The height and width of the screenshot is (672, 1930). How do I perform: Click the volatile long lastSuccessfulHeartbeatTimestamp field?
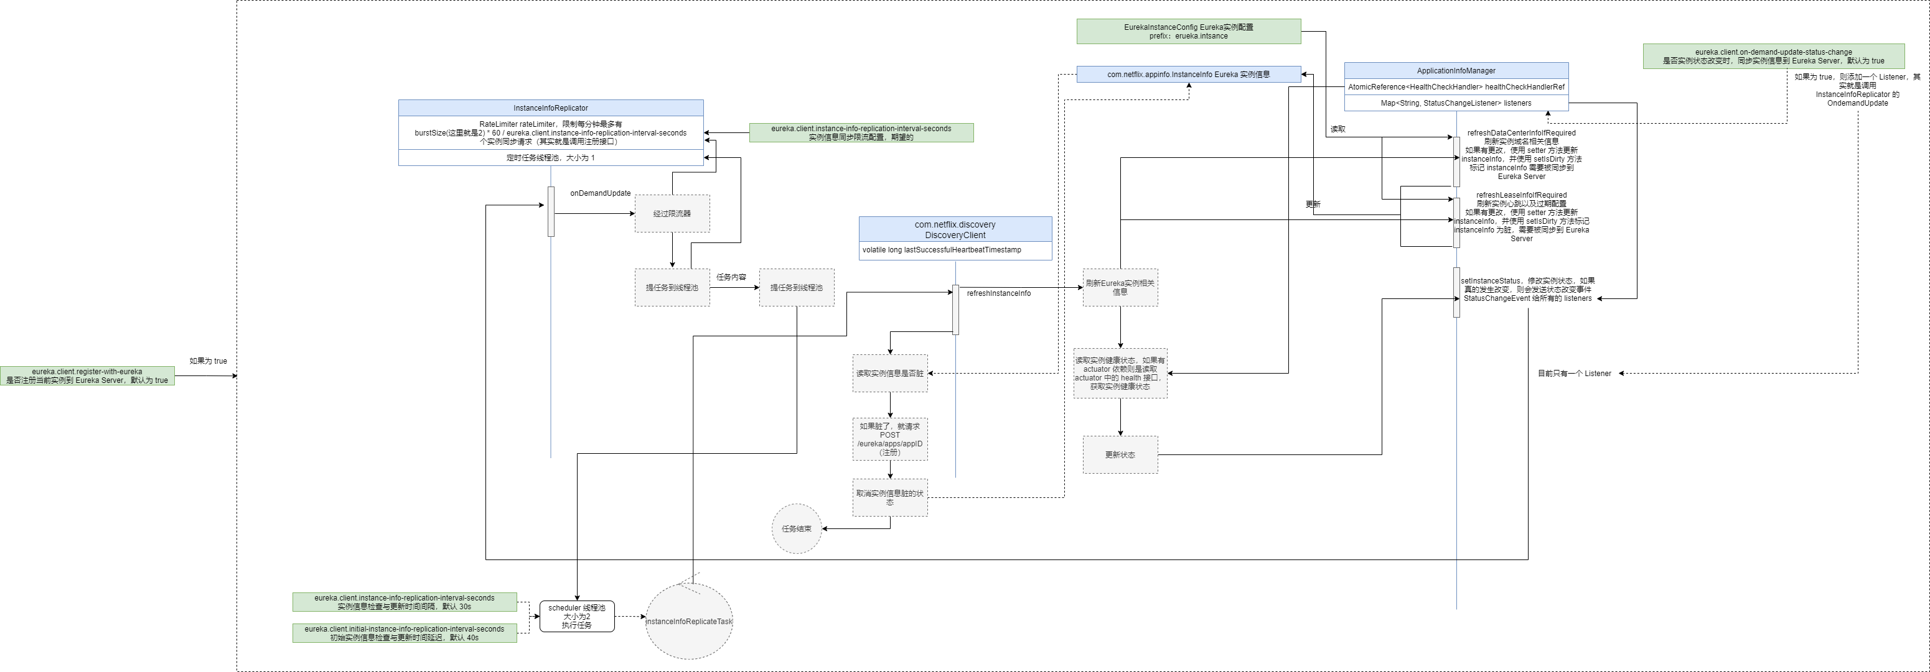tap(955, 251)
